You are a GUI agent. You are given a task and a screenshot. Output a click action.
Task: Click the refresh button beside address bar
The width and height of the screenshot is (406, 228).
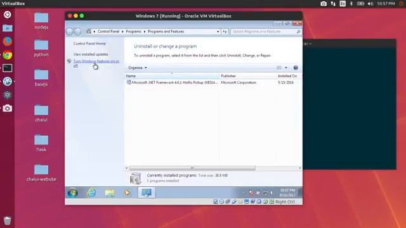pos(225,32)
